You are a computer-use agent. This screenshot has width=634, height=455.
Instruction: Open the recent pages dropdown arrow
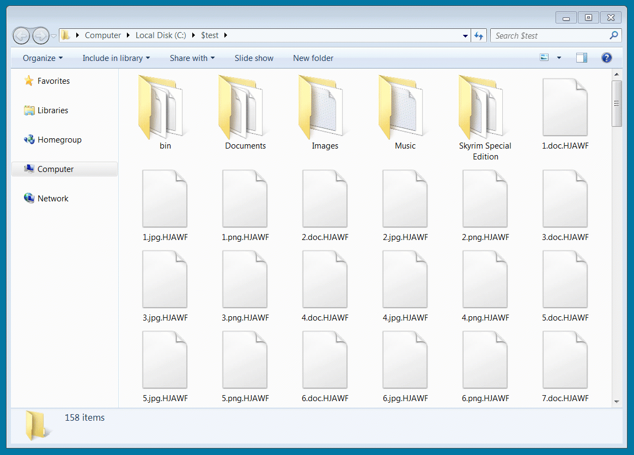pyautogui.click(x=54, y=36)
